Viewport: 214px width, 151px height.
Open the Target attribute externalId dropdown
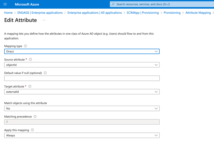pos(82,92)
